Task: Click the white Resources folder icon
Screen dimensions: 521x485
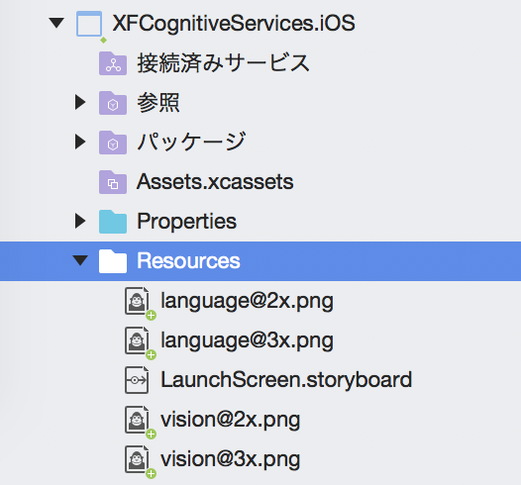Action: (x=113, y=261)
